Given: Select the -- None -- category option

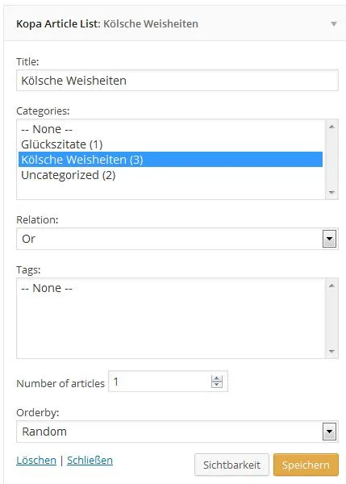Looking at the screenshot, I should pyautogui.click(x=170, y=129).
